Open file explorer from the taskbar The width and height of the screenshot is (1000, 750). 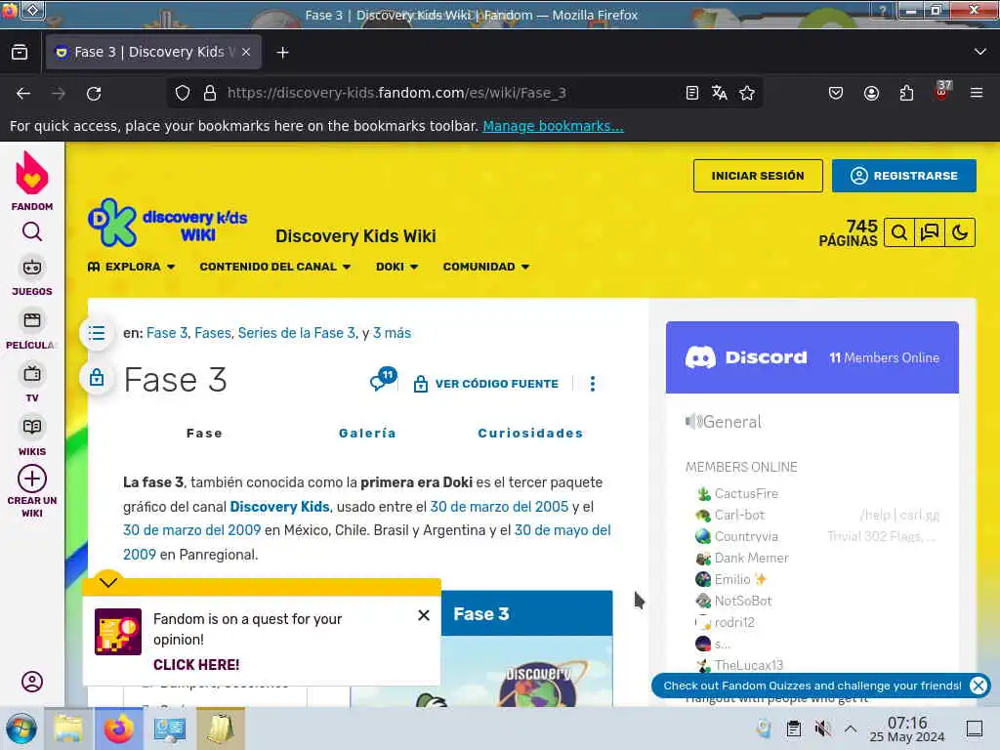coord(67,729)
